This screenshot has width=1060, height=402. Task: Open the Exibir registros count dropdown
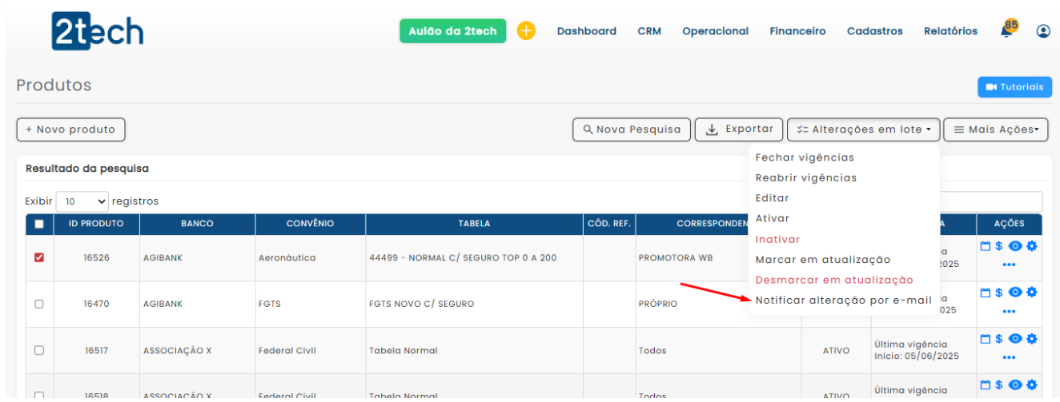(82, 201)
